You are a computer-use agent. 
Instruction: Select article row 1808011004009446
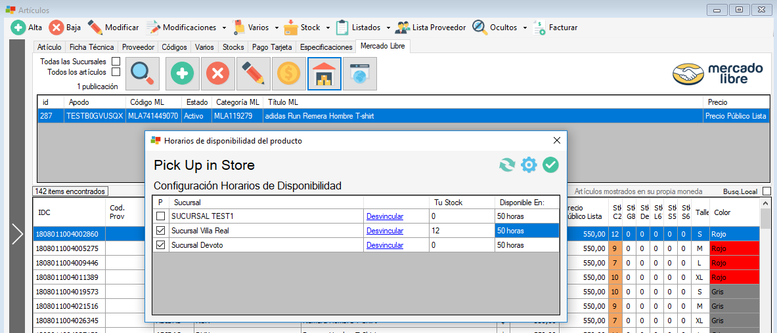[70, 262]
